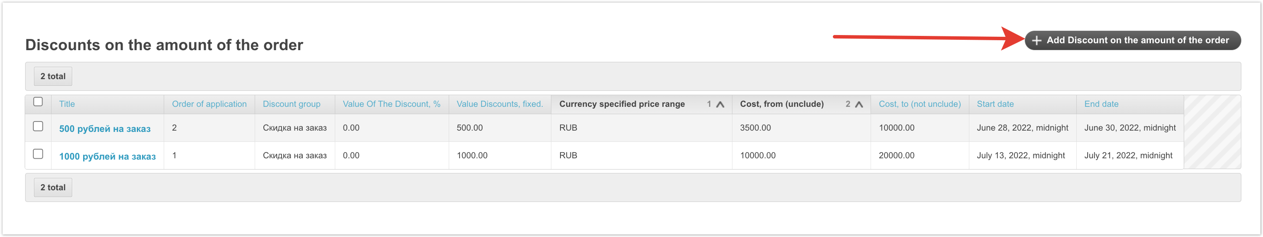This screenshot has width=1263, height=237.
Task: Toggle the select-all checkbox in table header
Action: 38,102
